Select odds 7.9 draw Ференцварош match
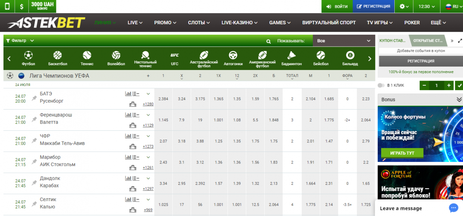 point(182,120)
